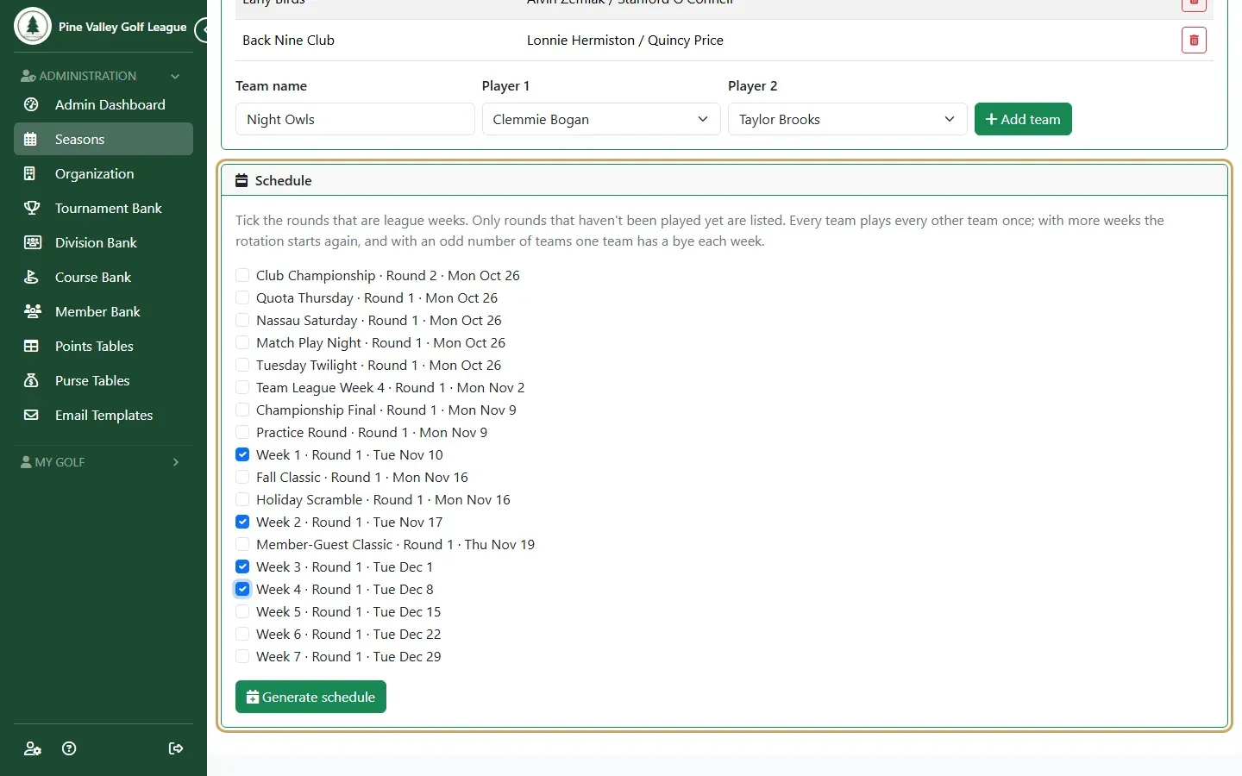Screen dimensions: 1242x776
Task: Click the Generate schedule button
Action: [x=310, y=697]
